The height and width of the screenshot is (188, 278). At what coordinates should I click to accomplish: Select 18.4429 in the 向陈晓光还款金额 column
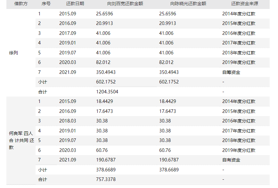click(x=168, y=101)
